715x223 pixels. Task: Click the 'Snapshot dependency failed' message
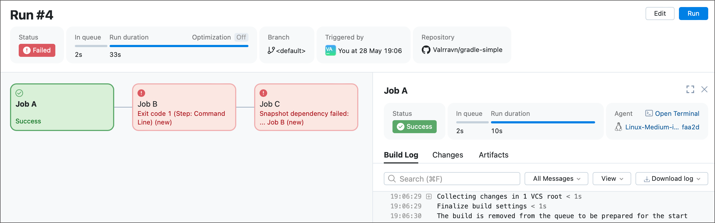click(x=304, y=118)
